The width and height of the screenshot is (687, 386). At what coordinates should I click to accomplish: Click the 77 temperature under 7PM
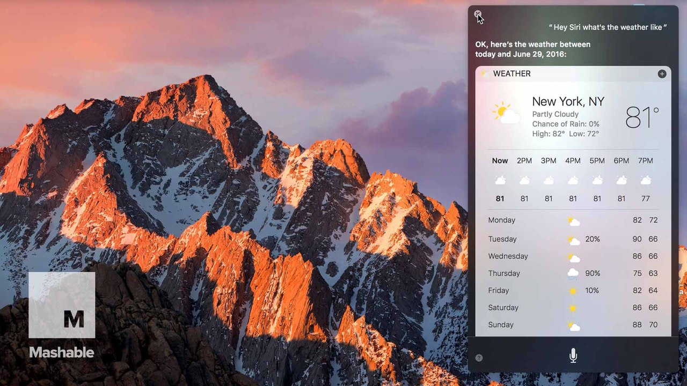pyautogui.click(x=646, y=198)
